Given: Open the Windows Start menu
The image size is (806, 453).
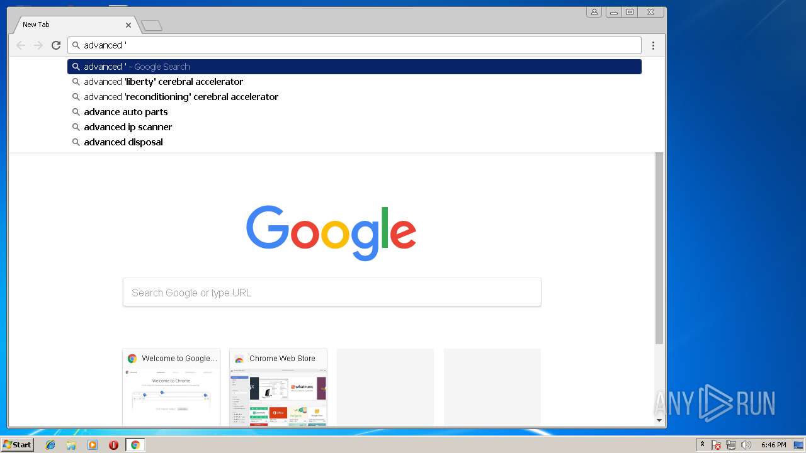Looking at the screenshot, I should click(x=17, y=445).
